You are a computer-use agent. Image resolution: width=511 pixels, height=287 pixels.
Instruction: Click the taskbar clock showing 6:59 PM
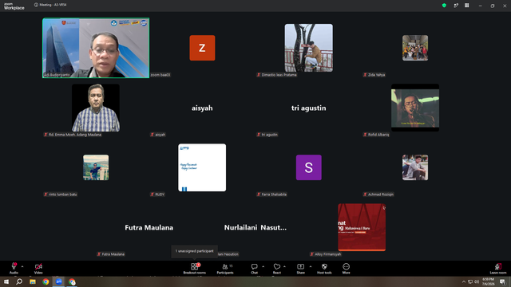coord(488,281)
